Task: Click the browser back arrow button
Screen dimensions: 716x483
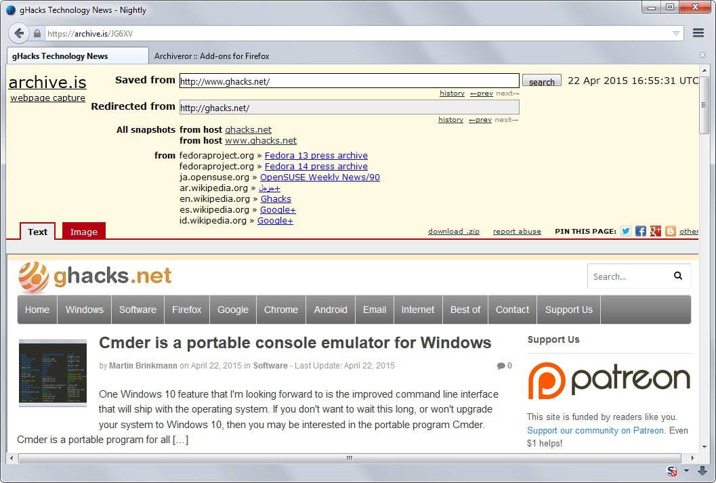Action: click(19, 33)
